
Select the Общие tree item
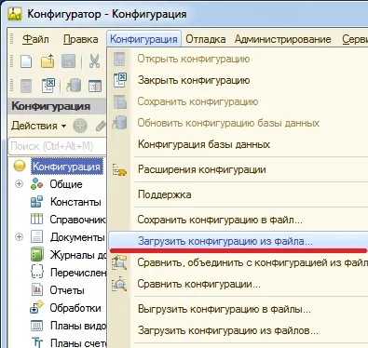(x=66, y=184)
